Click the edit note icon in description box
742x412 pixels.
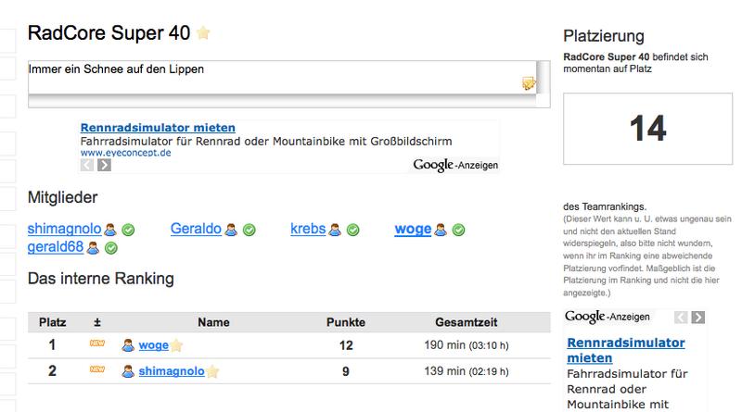click(x=529, y=83)
